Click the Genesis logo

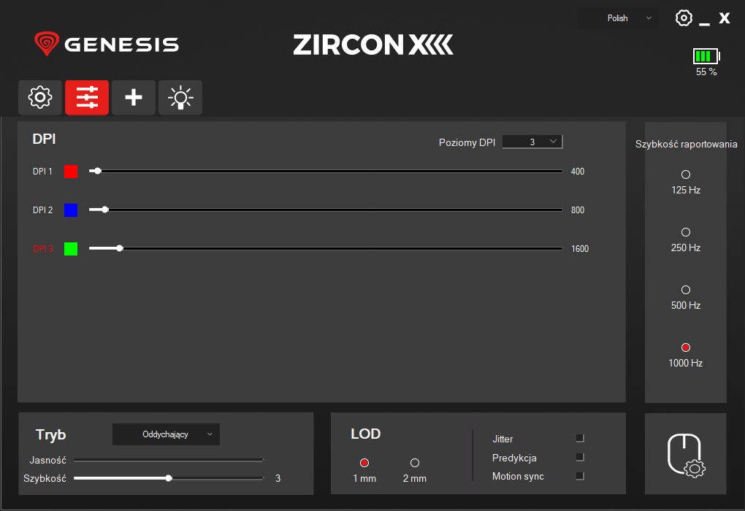107,45
